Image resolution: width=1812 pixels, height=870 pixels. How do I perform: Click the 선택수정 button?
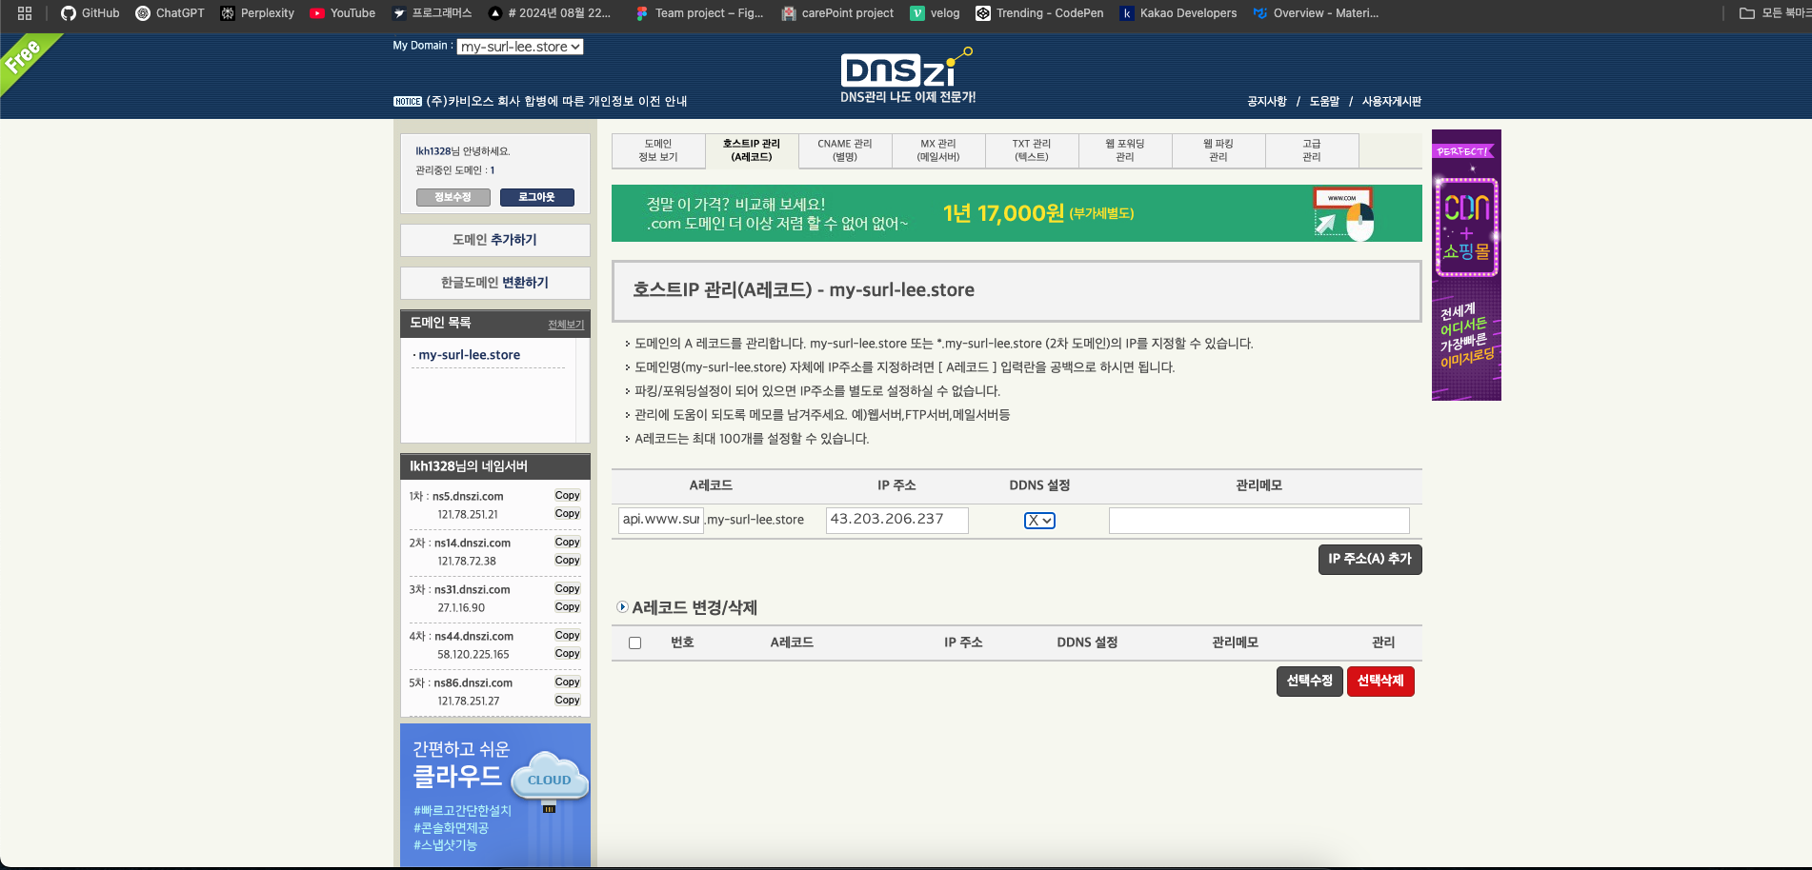pos(1310,682)
